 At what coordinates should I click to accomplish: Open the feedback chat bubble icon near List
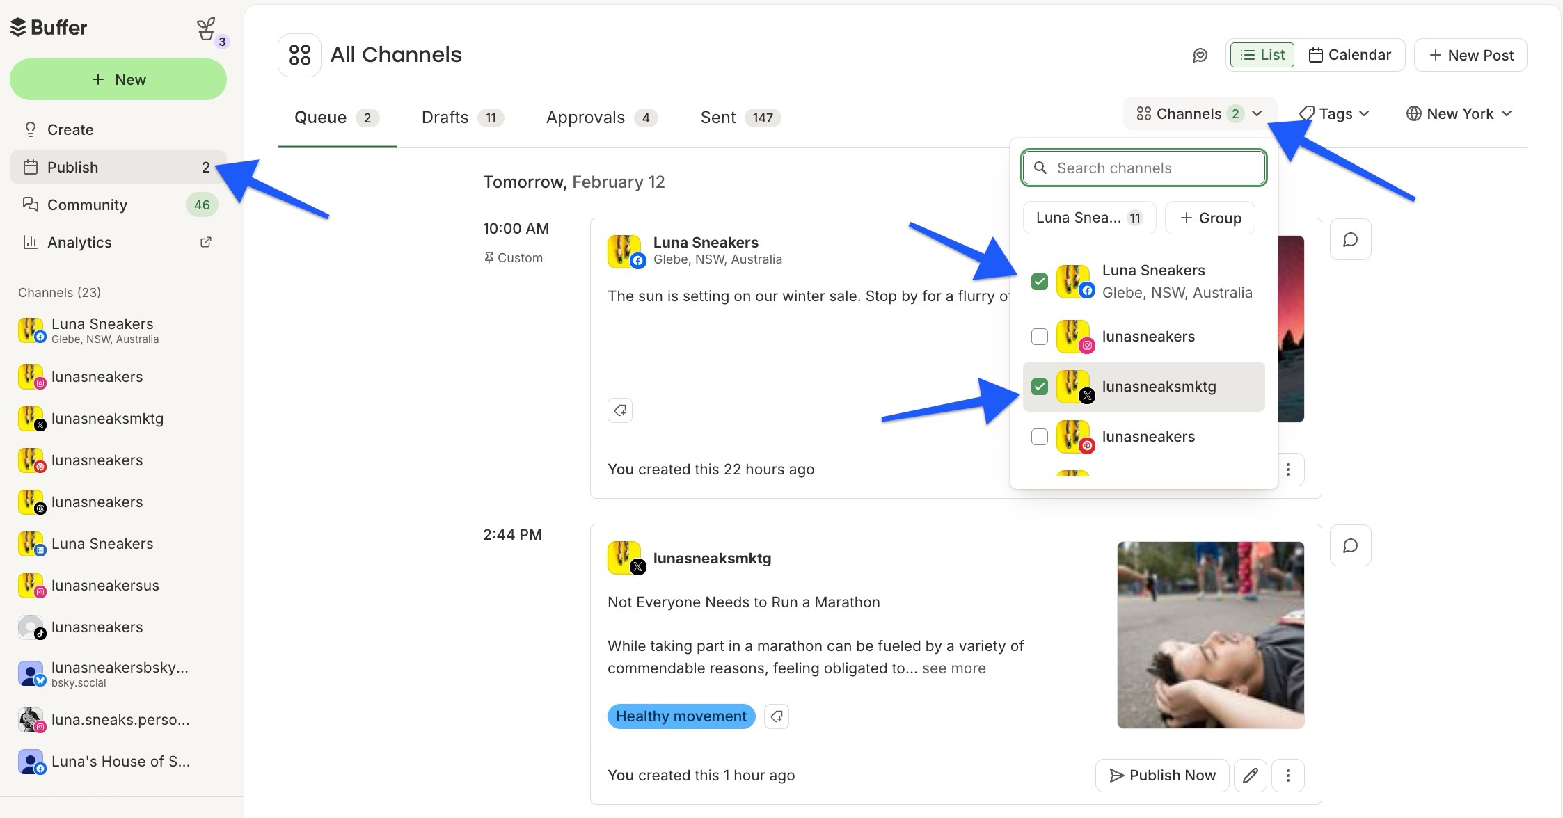[1200, 55]
